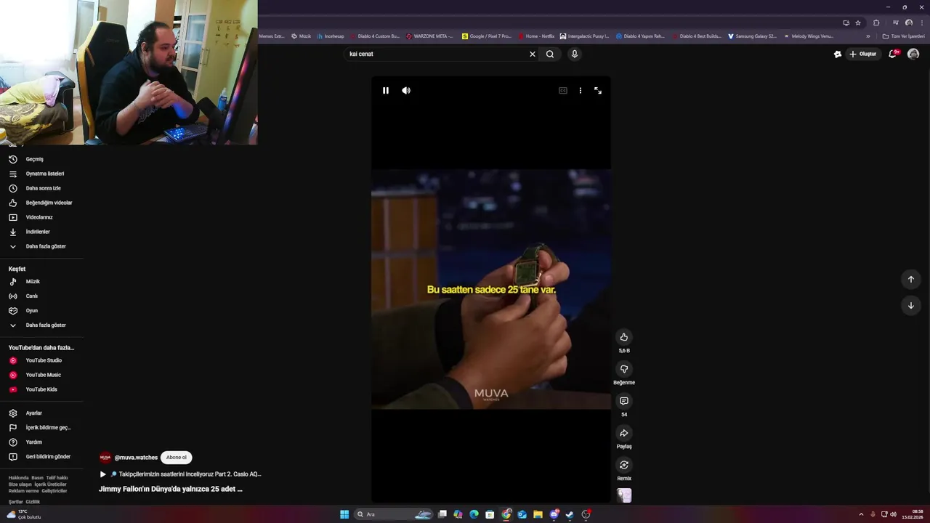Dislike the Short (Beğenme)
The height and width of the screenshot is (523, 930).
623,369
